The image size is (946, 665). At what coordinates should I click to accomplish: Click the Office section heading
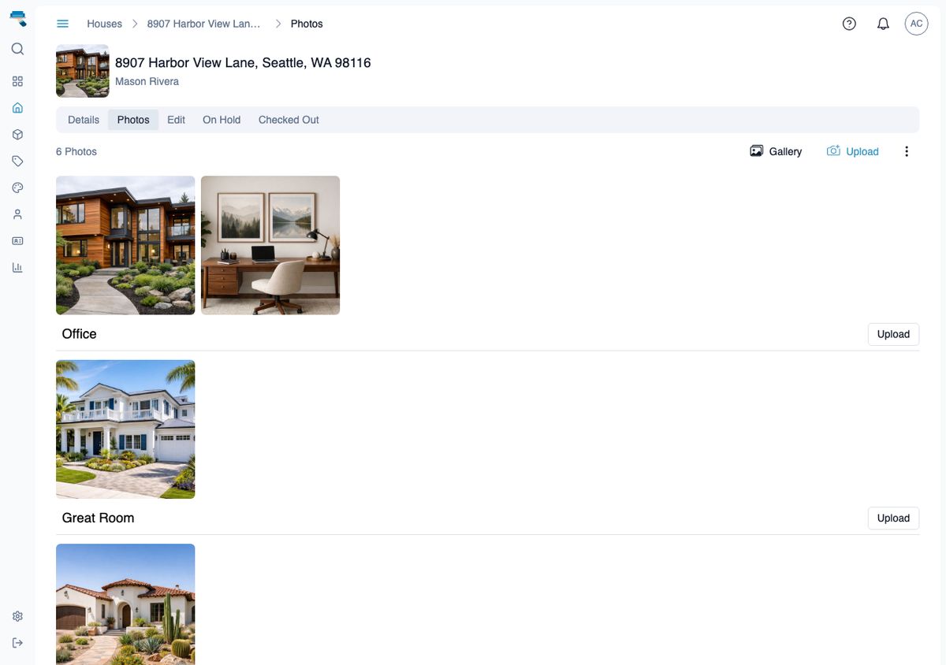[x=79, y=334]
